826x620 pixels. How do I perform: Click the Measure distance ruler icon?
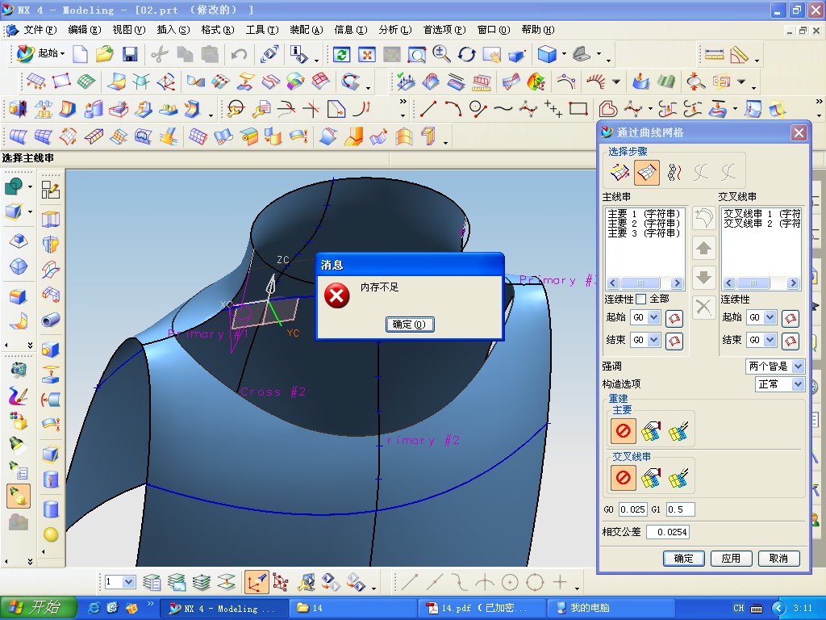click(x=714, y=54)
